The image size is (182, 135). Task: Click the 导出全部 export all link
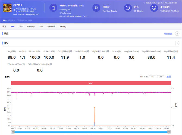pos(168,34)
